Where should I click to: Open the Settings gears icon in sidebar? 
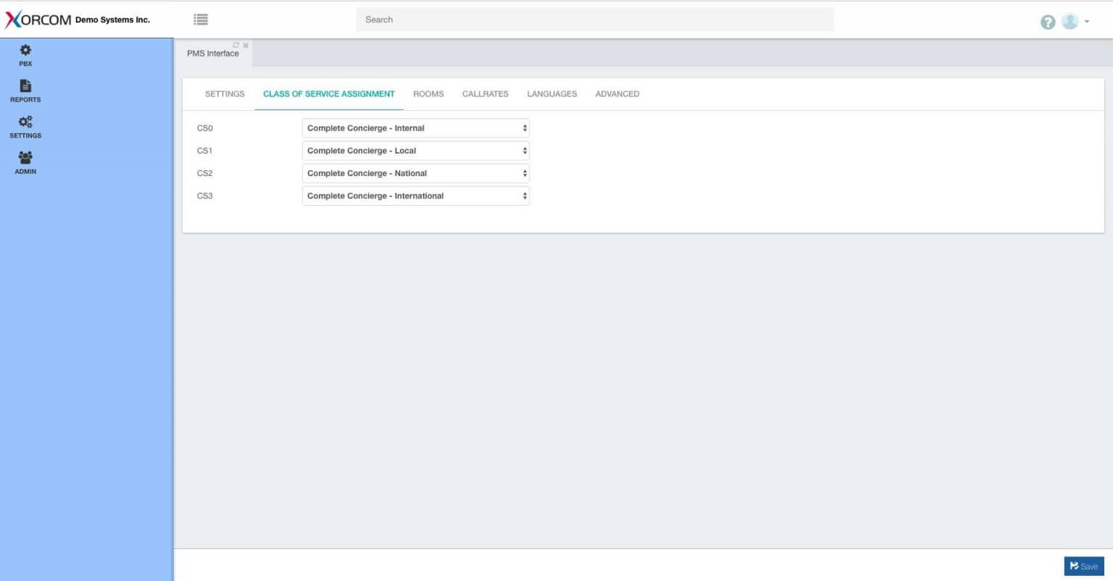point(25,122)
